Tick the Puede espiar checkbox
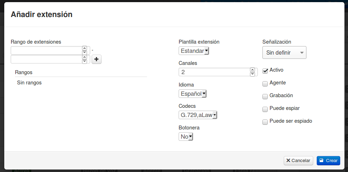Screen dimensions: 348x172 tap(265, 109)
